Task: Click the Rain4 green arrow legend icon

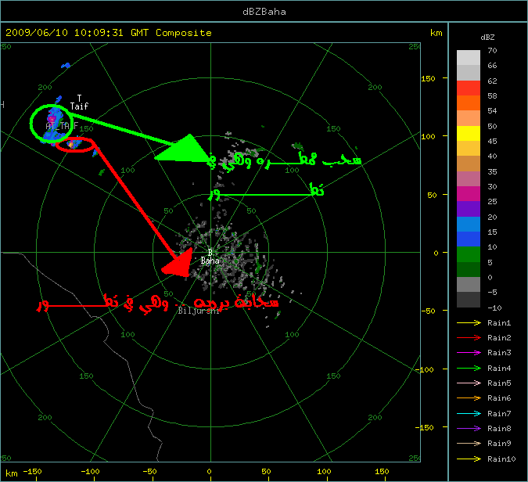Action: click(469, 369)
